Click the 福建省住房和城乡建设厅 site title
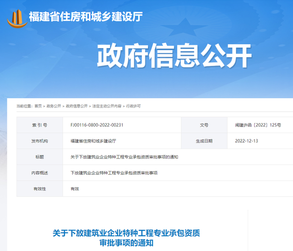This screenshot has height=251, width=293. click(x=86, y=17)
